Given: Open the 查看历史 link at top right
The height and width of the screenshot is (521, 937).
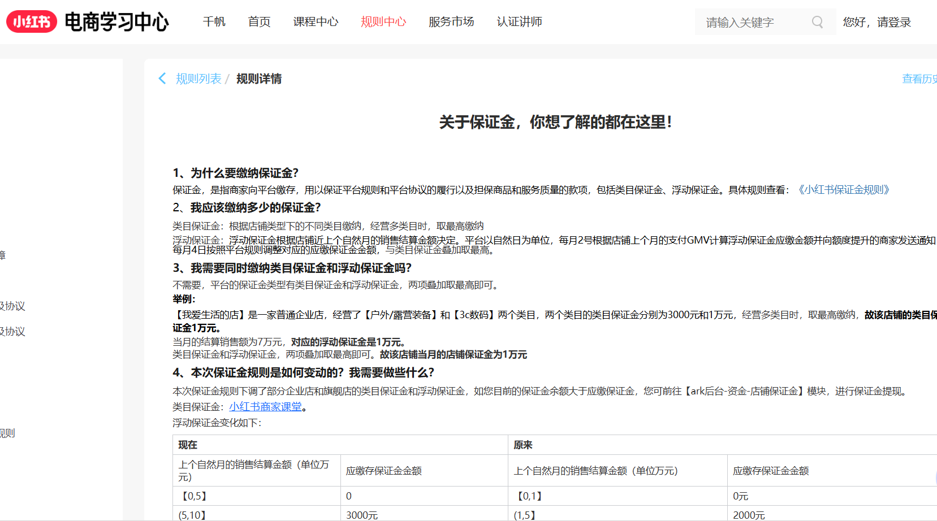Looking at the screenshot, I should (x=919, y=79).
